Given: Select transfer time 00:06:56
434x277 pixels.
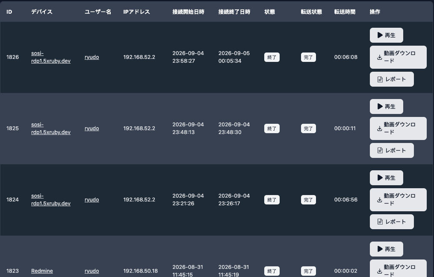Looking at the screenshot, I should pyautogui.click(x=346, y=200).
